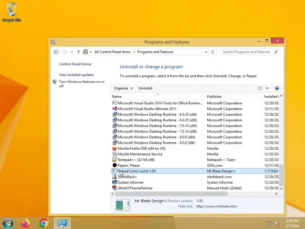Click the network tray icon

(270, 223)
